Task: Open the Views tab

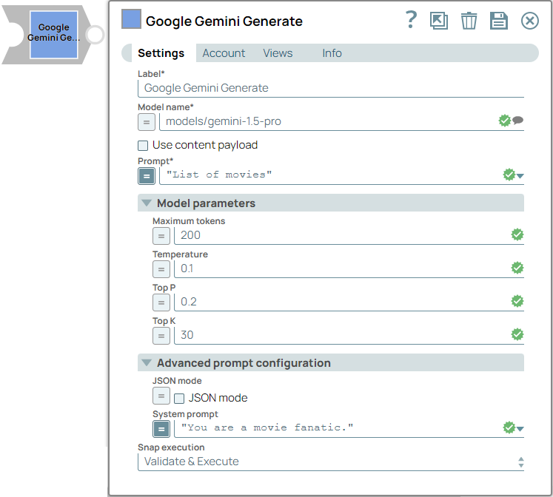Action: point(278,53)
